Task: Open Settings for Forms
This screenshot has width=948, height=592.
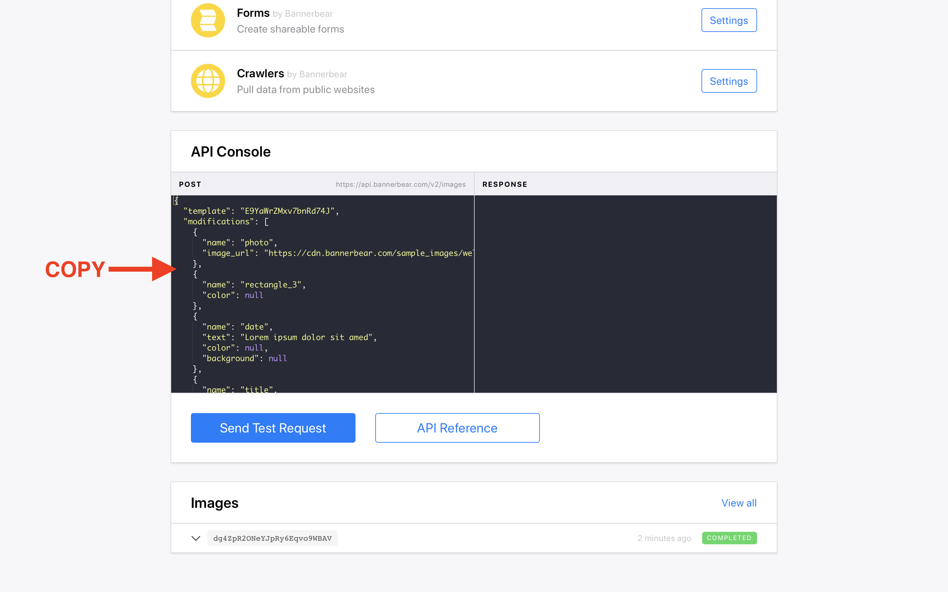Action: click(729, 20)
